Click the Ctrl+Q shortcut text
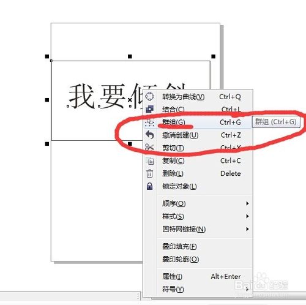The image size is (306, 305). 230,97
